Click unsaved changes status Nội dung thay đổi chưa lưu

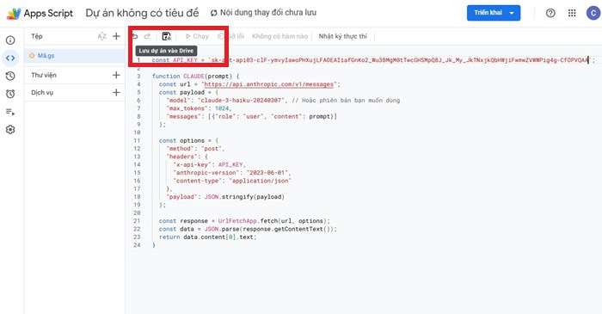(268, 13)
